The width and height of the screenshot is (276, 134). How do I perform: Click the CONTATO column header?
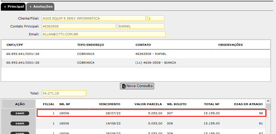tap(143, 45)
